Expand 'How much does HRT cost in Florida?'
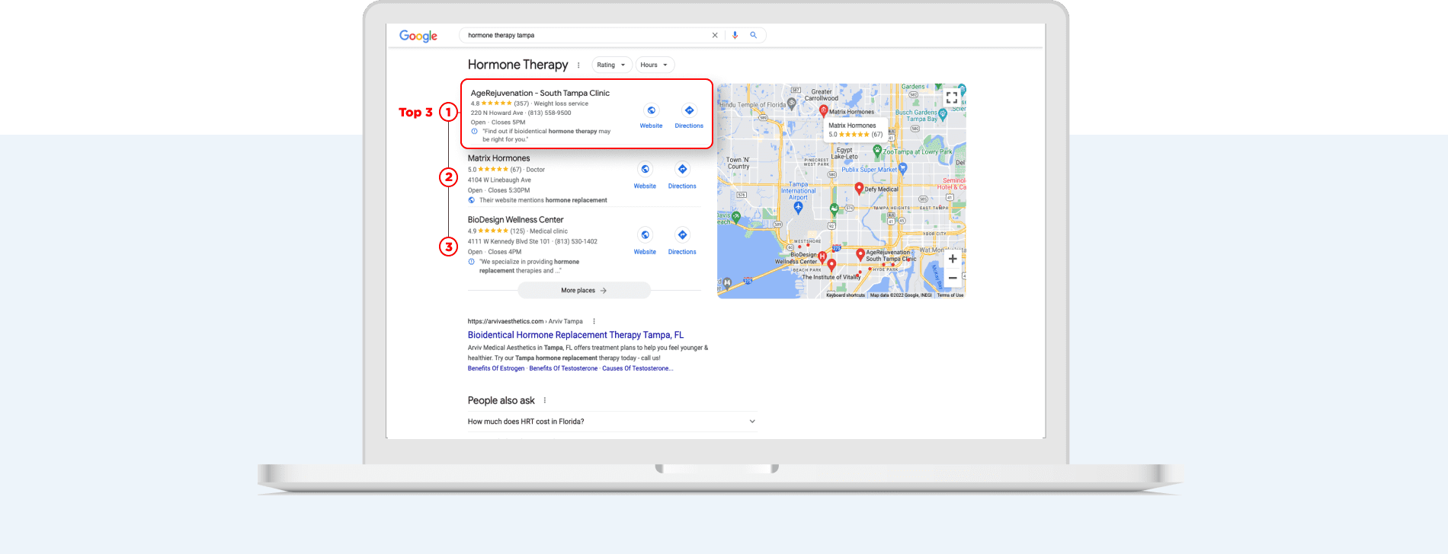This screenshot has width=1448, height=554. point(612,422)
